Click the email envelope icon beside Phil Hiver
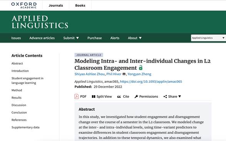 pyautogui.click(x=124, y=74)
